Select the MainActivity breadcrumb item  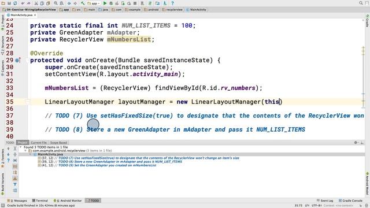[196, 10]
